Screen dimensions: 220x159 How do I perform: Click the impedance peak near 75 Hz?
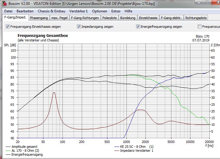(x=54, y=92)
